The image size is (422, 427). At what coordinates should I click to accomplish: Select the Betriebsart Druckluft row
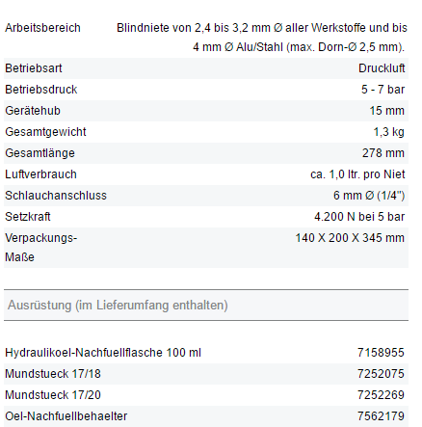coord(206,68)
